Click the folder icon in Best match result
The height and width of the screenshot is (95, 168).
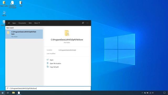[x=8, y=32]
